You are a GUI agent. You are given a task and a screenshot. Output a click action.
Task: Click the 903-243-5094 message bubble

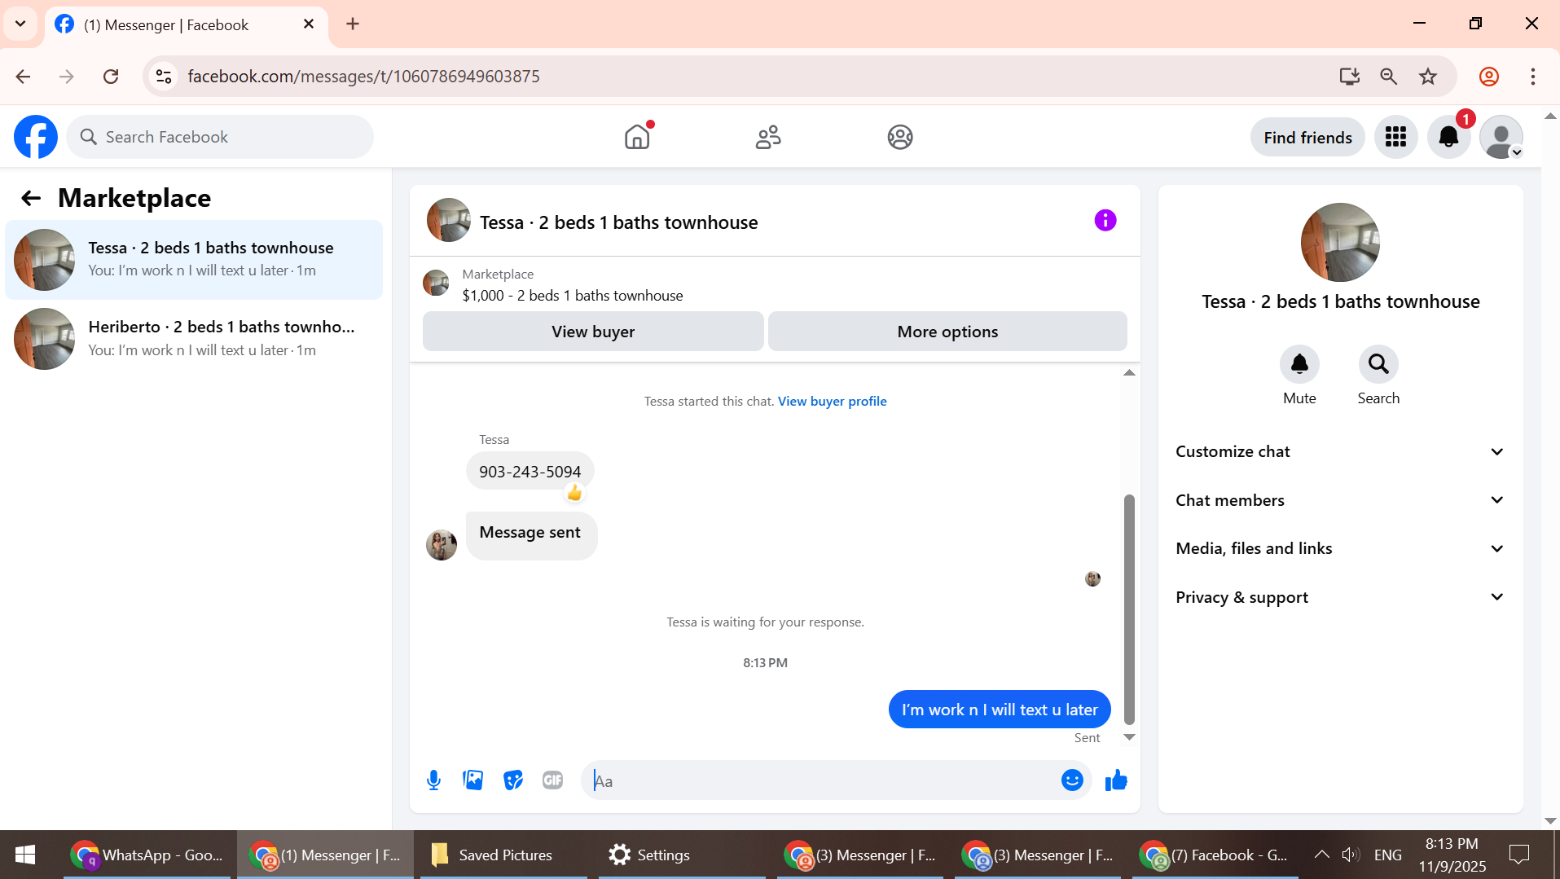coord(530,471)
